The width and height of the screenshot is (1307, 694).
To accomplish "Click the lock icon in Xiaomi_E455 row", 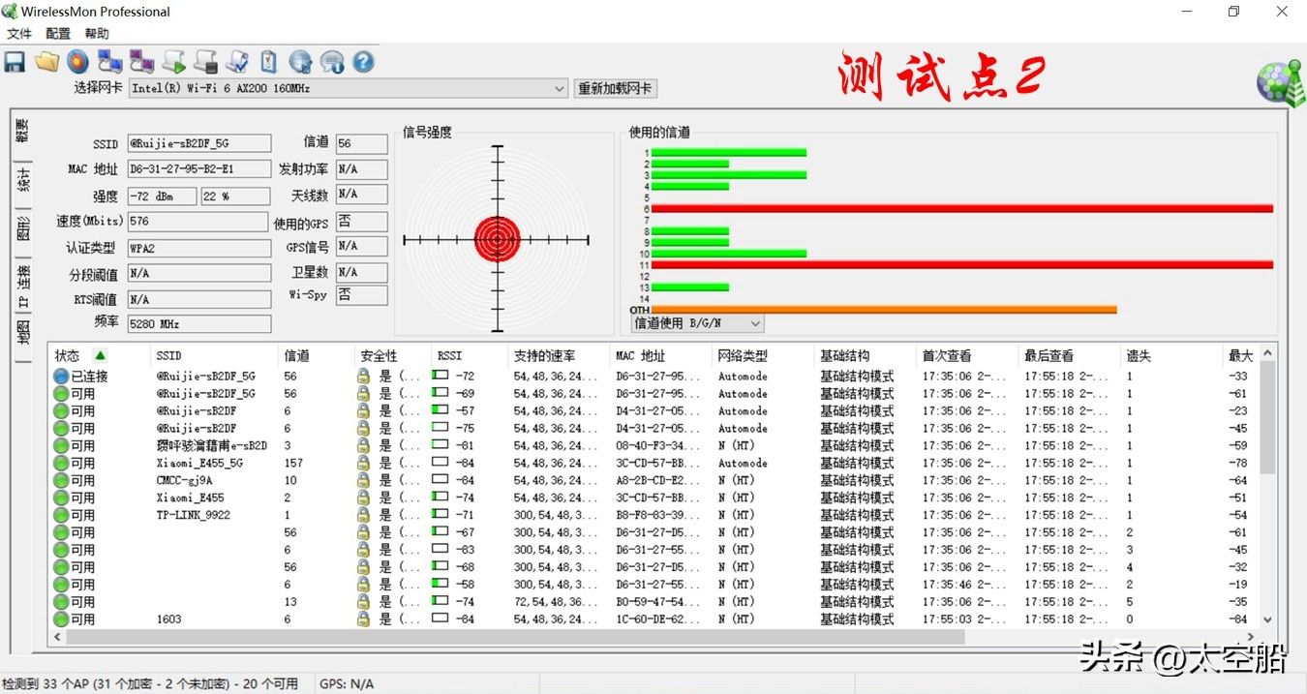I will (x=363, y=498).
